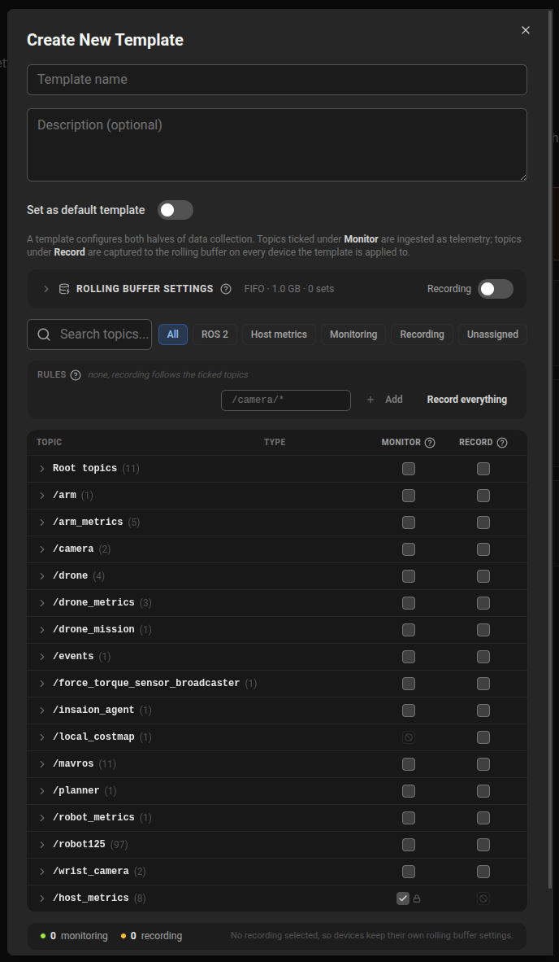Check Record for /camera

pos(483,549)
